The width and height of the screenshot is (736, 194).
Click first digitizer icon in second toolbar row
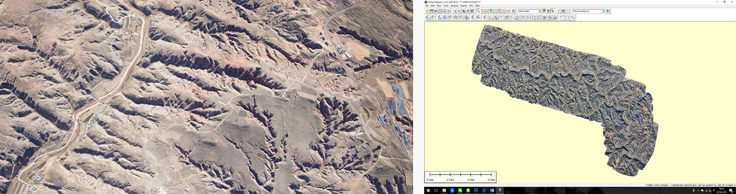pos(428,17)
